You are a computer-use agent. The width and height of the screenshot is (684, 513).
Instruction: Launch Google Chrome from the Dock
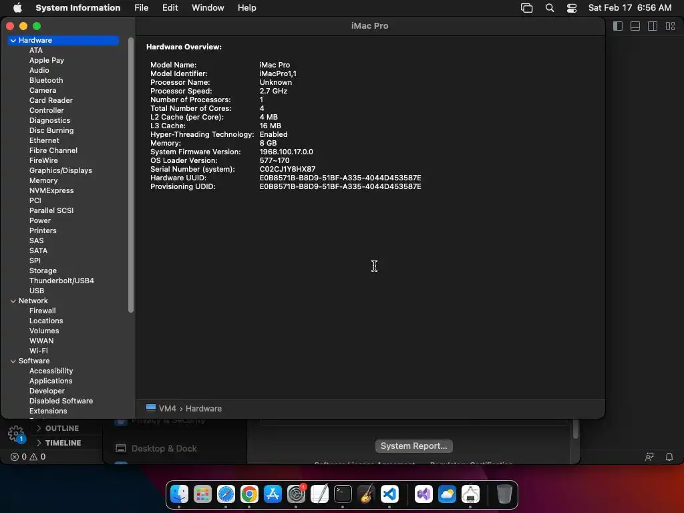click(249, 494)
